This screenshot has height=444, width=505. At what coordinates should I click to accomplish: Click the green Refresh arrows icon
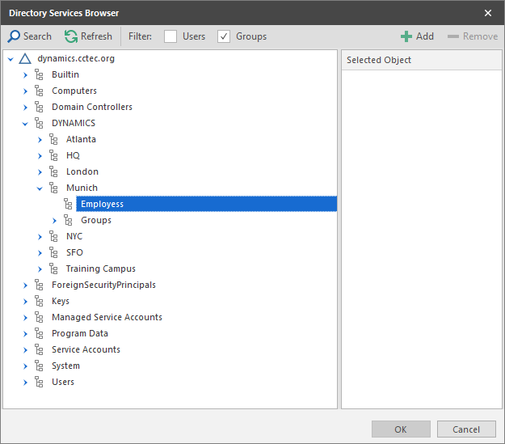pyautogui.click(x=71, y=36)
